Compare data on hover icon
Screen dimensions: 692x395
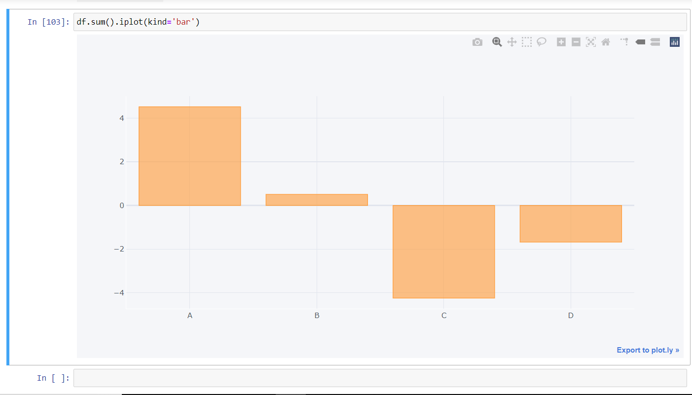[x=655, y=42]
